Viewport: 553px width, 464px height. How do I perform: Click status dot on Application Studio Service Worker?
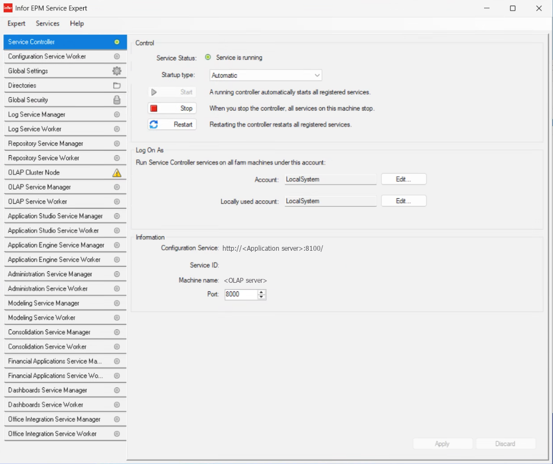[x=117, y=231]
